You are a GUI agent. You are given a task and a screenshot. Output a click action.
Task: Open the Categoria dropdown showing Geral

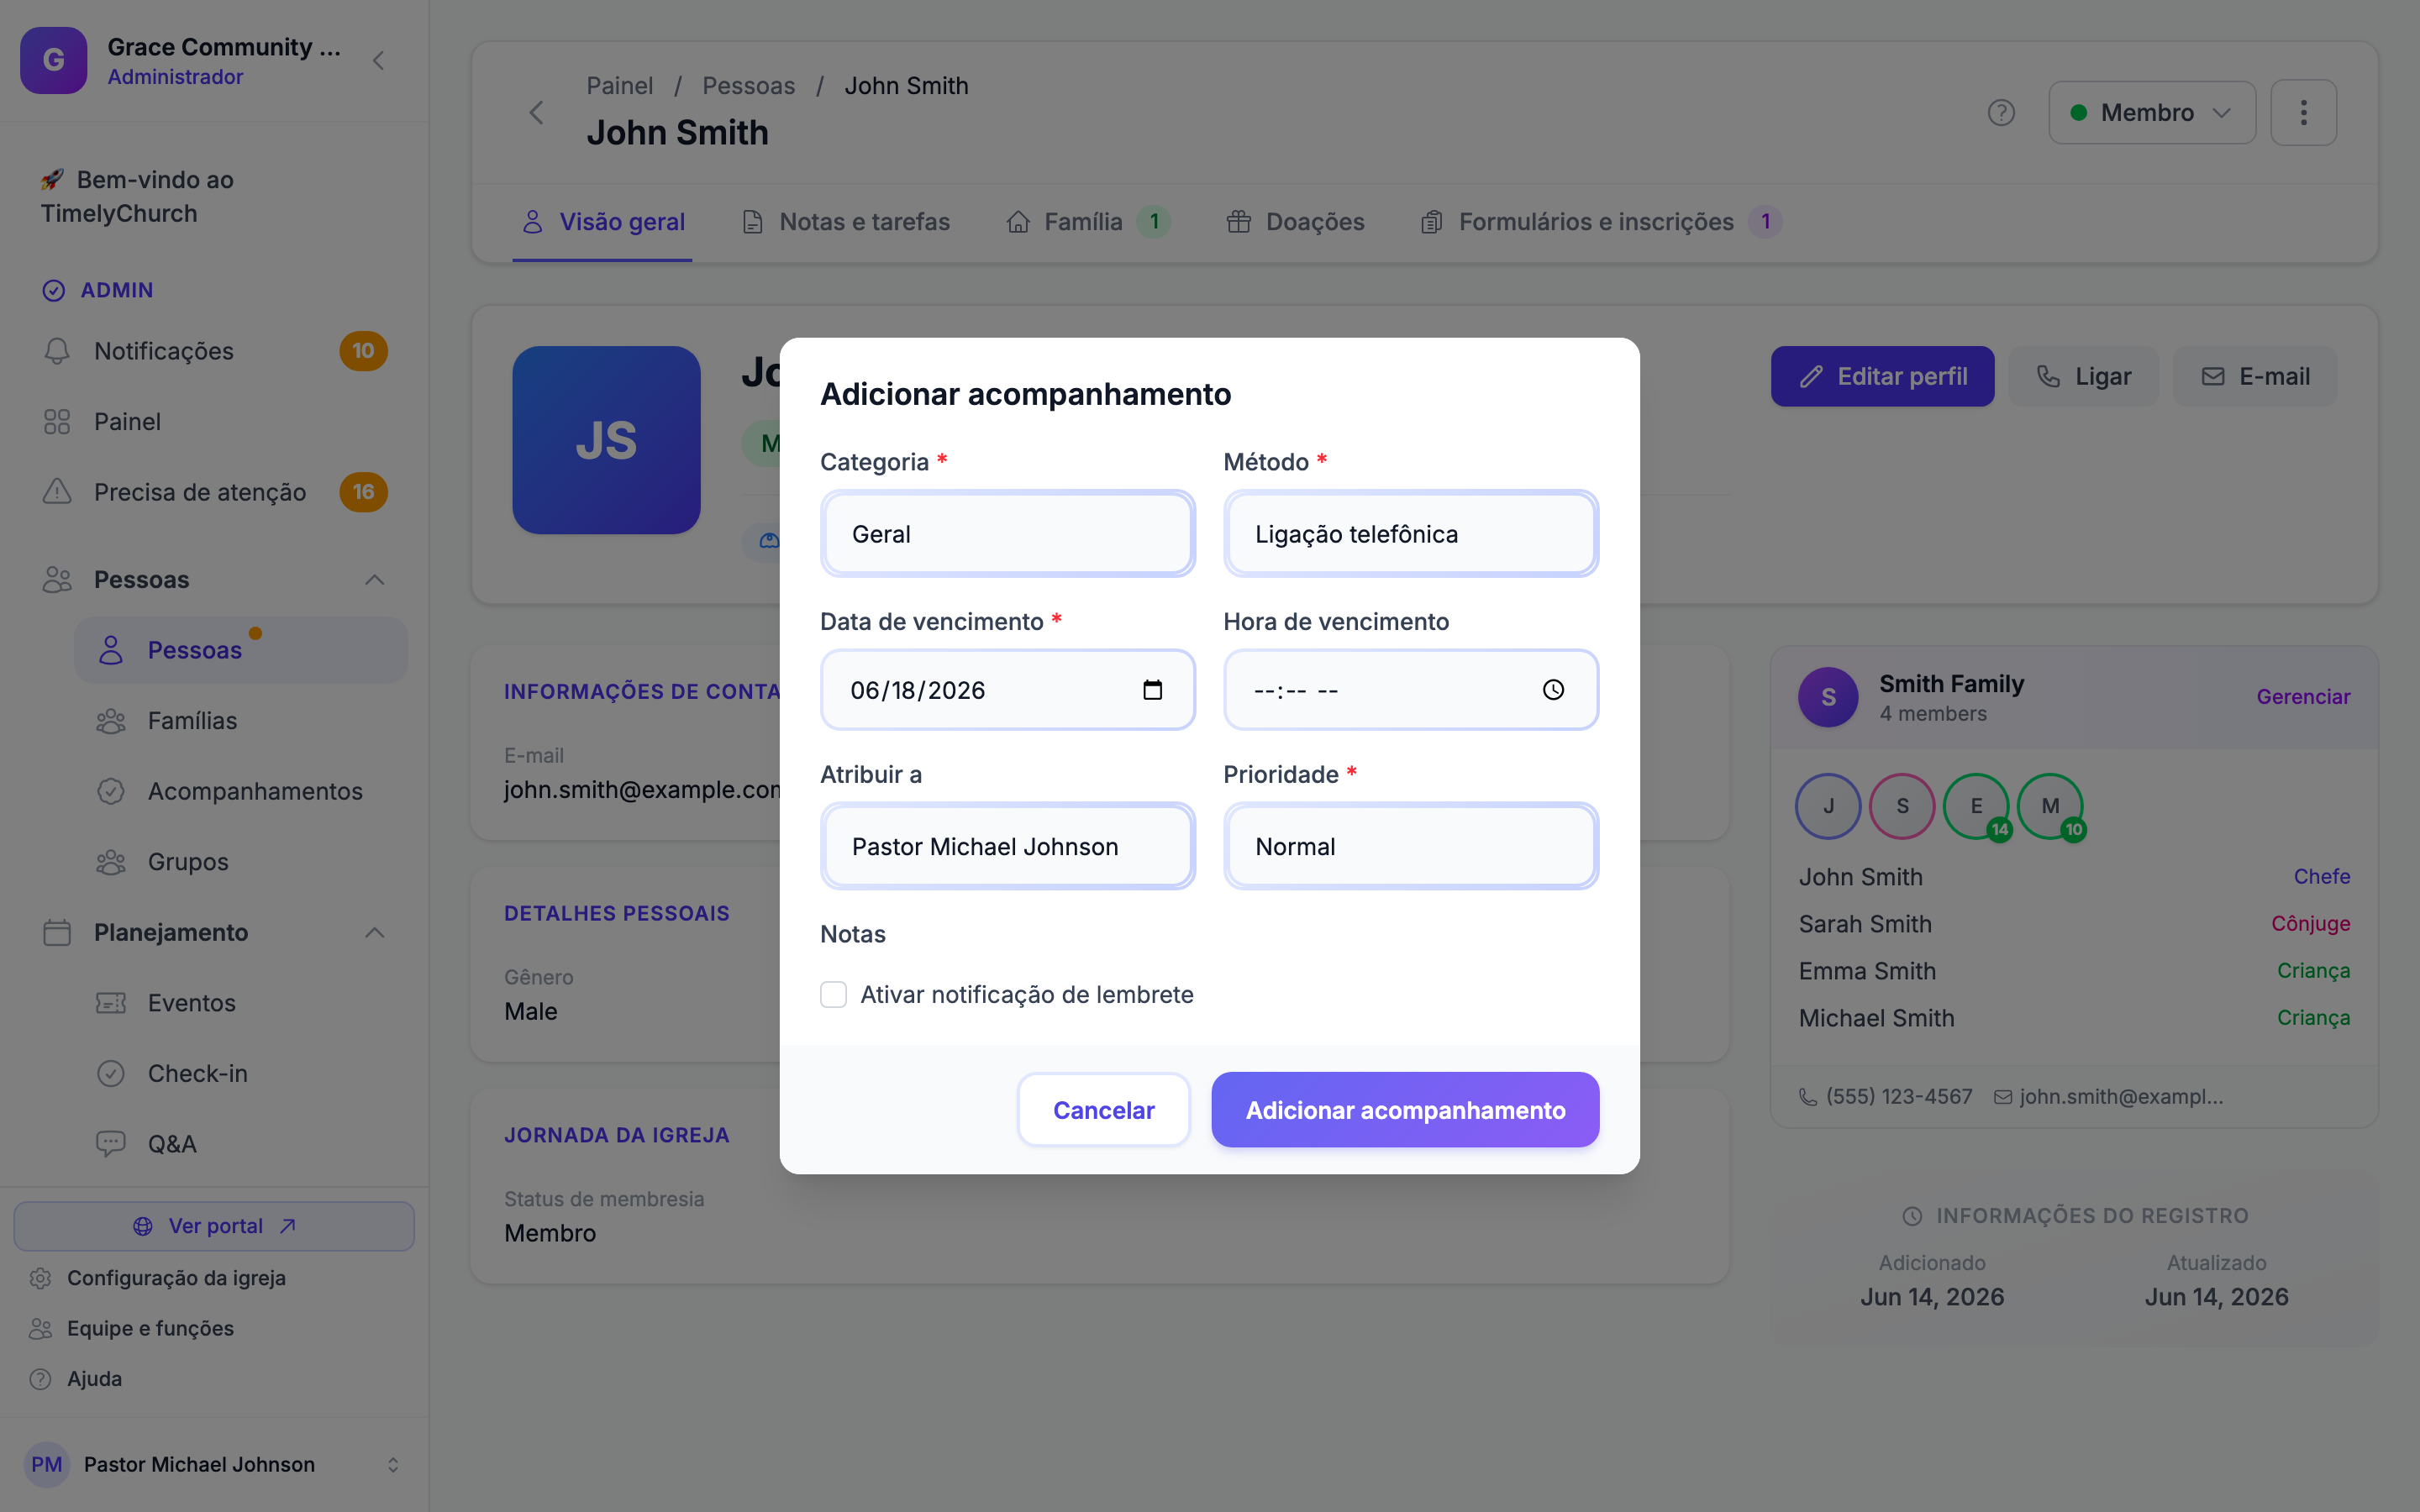(1008, 534)
